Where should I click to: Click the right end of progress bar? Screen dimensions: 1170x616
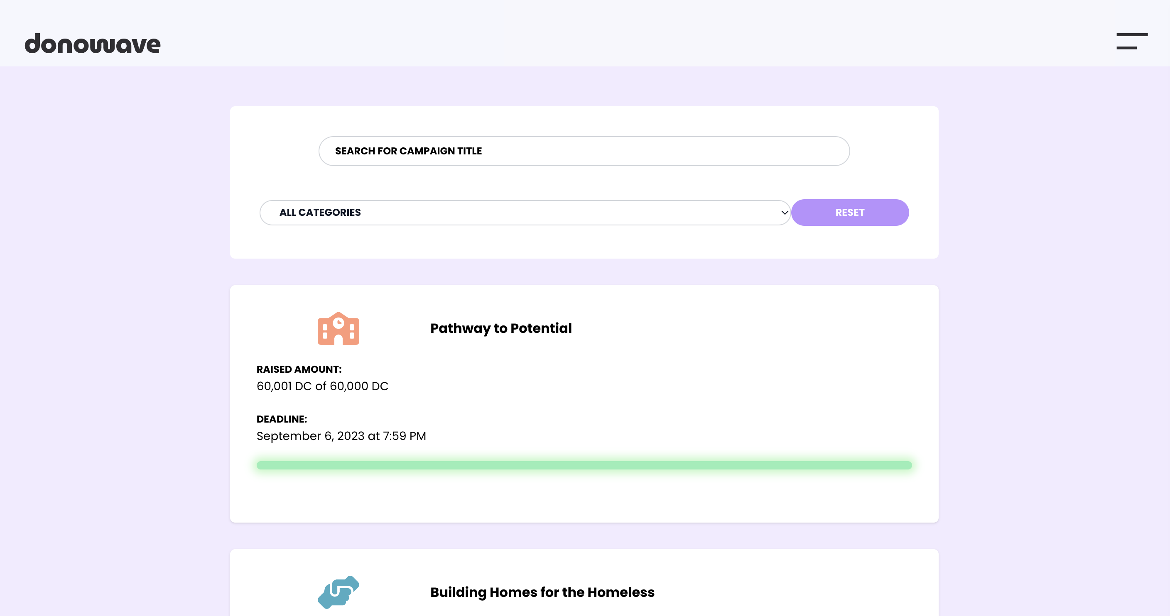pyautogui.click(x=906, y=465)
